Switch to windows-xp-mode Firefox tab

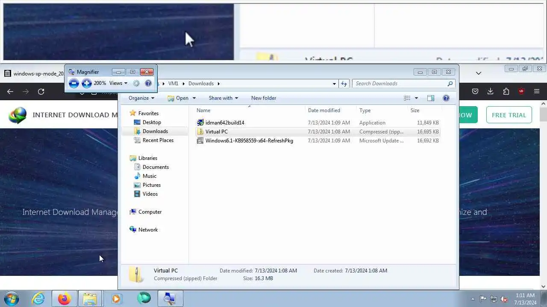click(34, 73)
